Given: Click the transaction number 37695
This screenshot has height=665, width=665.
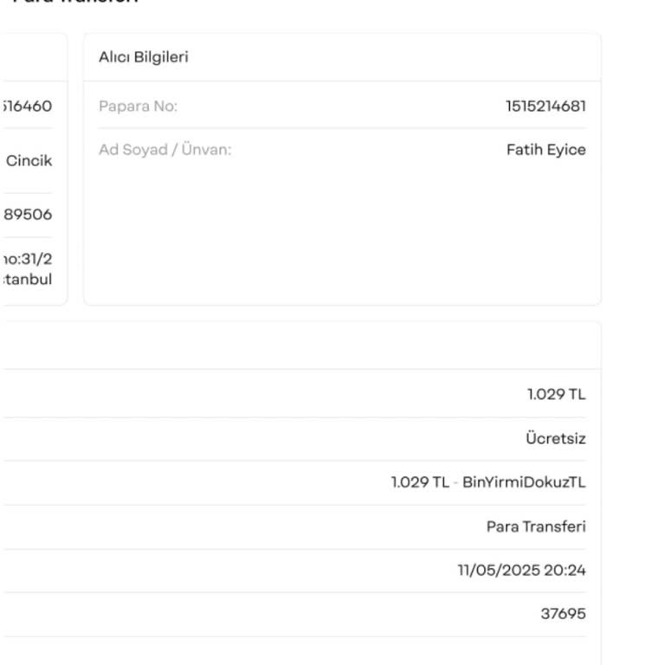Looking at the screenshot, I should coord(563,614).
